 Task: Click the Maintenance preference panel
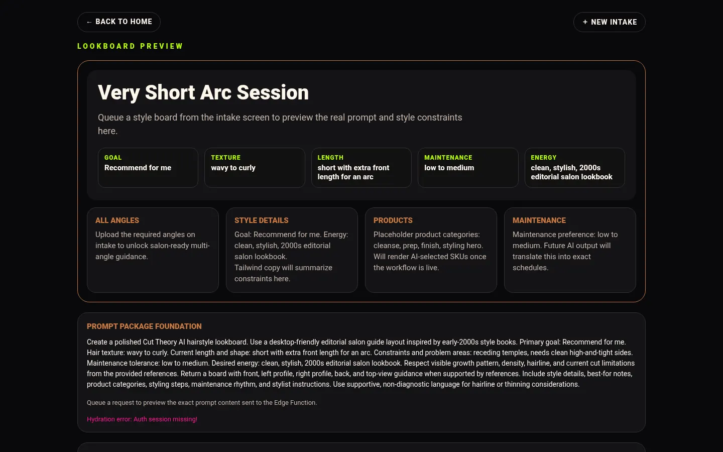[570, 250]
